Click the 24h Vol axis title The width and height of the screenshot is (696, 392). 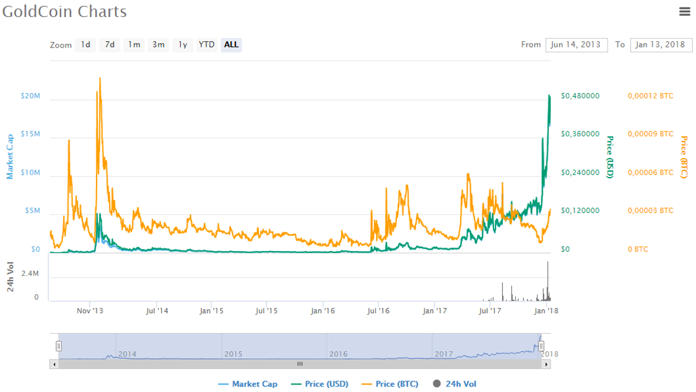click(x=10, y=277)
